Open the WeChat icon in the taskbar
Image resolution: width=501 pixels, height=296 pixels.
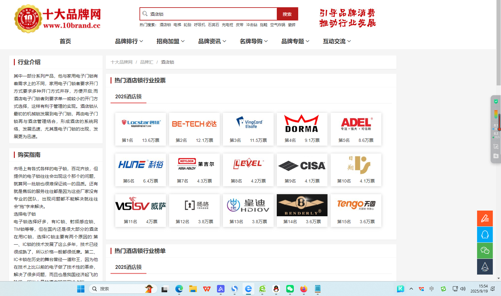(x=290, y=289)
